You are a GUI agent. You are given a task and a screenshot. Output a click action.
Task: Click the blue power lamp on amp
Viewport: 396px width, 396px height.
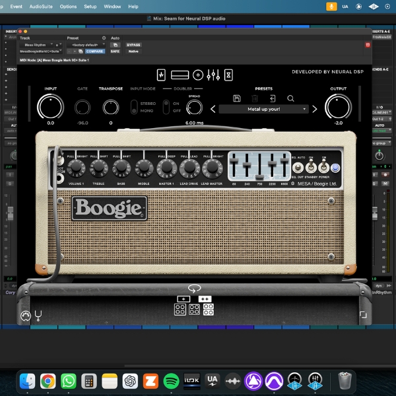click(x=335, y=168)
